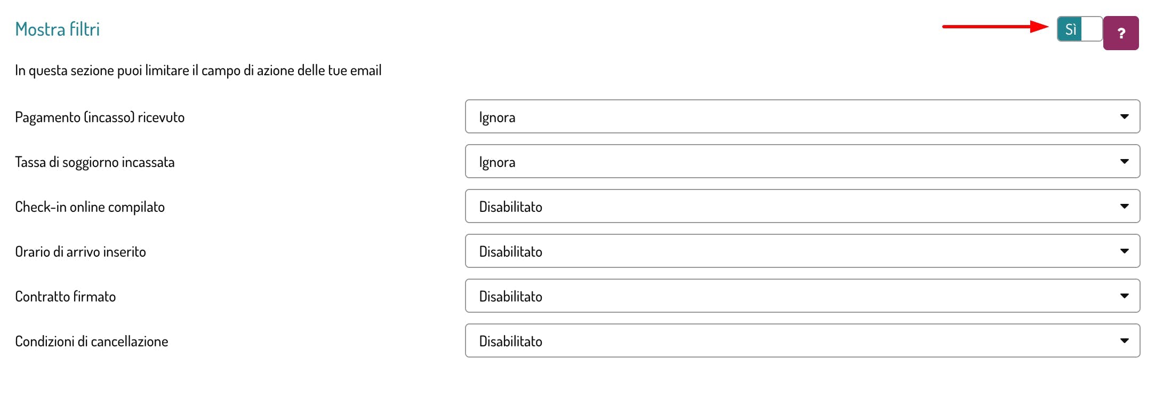Toggle the Mostra filtri "Sì" switch
This screenshot has height=396, width=1155.
click(1079, 29)
